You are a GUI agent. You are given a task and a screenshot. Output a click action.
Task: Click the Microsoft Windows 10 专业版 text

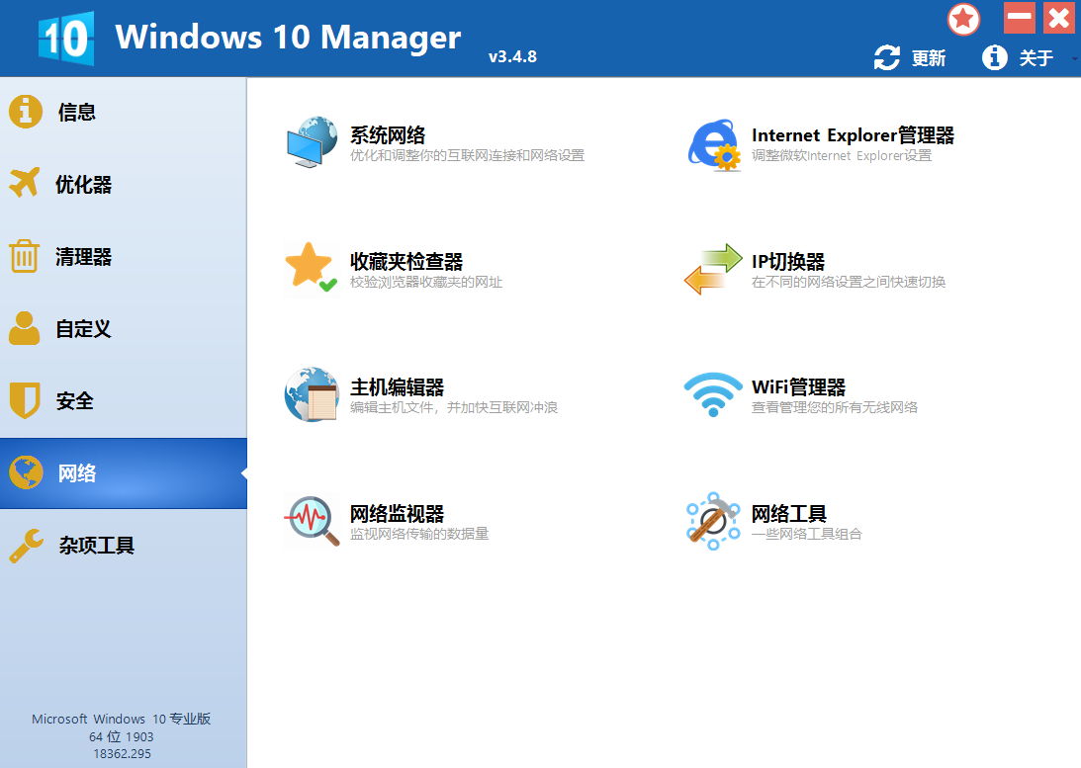[122, 719]
